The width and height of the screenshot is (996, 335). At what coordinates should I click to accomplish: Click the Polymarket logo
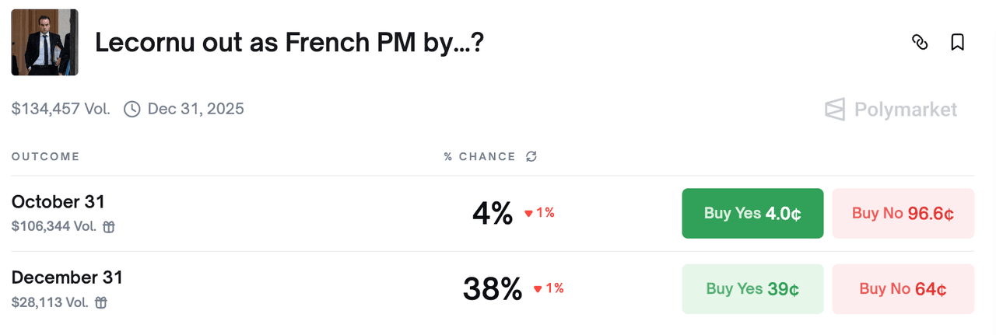pos(891,110)
